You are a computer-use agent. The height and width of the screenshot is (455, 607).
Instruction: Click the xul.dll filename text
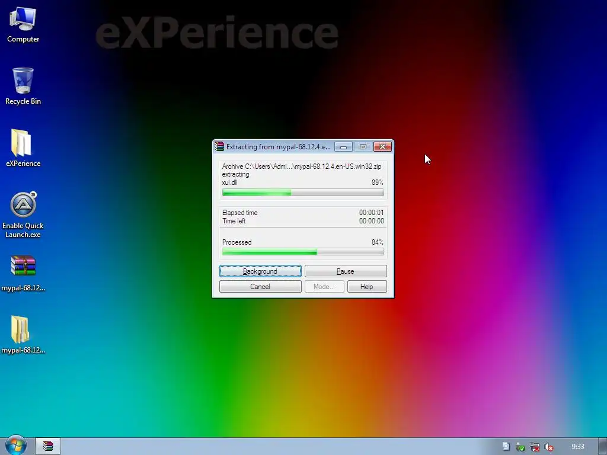pos(229,182)
